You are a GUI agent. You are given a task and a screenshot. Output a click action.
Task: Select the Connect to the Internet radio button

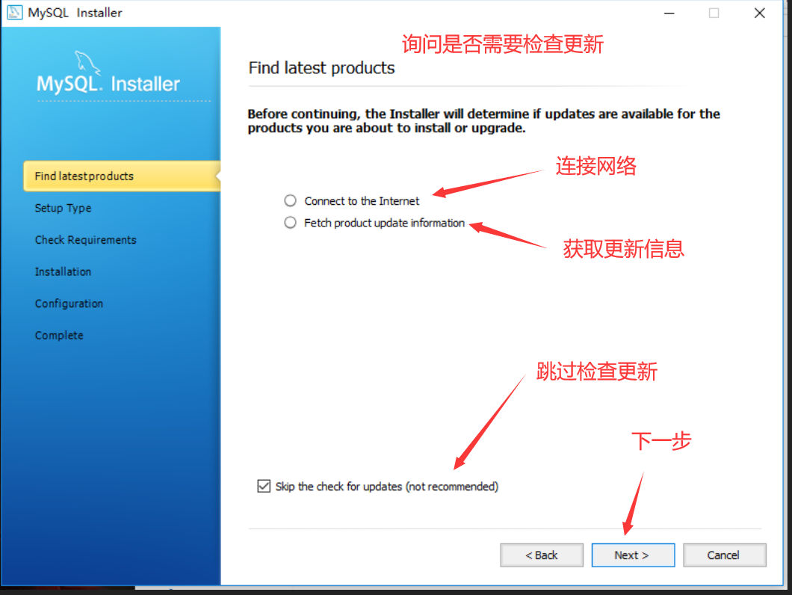tap(290, 200)
